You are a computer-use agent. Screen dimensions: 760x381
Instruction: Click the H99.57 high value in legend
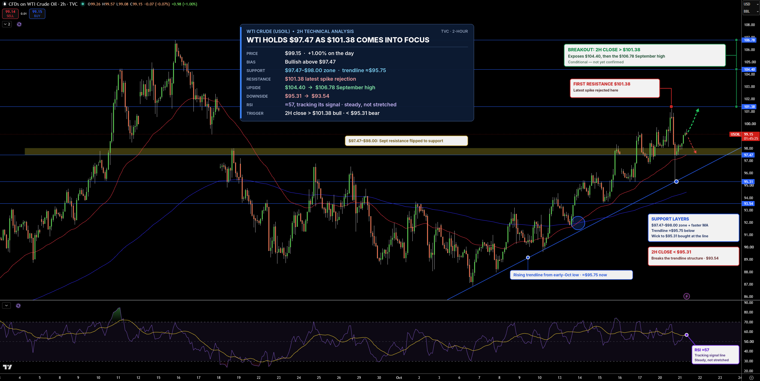pyautogui.click(x=108, y=4)
